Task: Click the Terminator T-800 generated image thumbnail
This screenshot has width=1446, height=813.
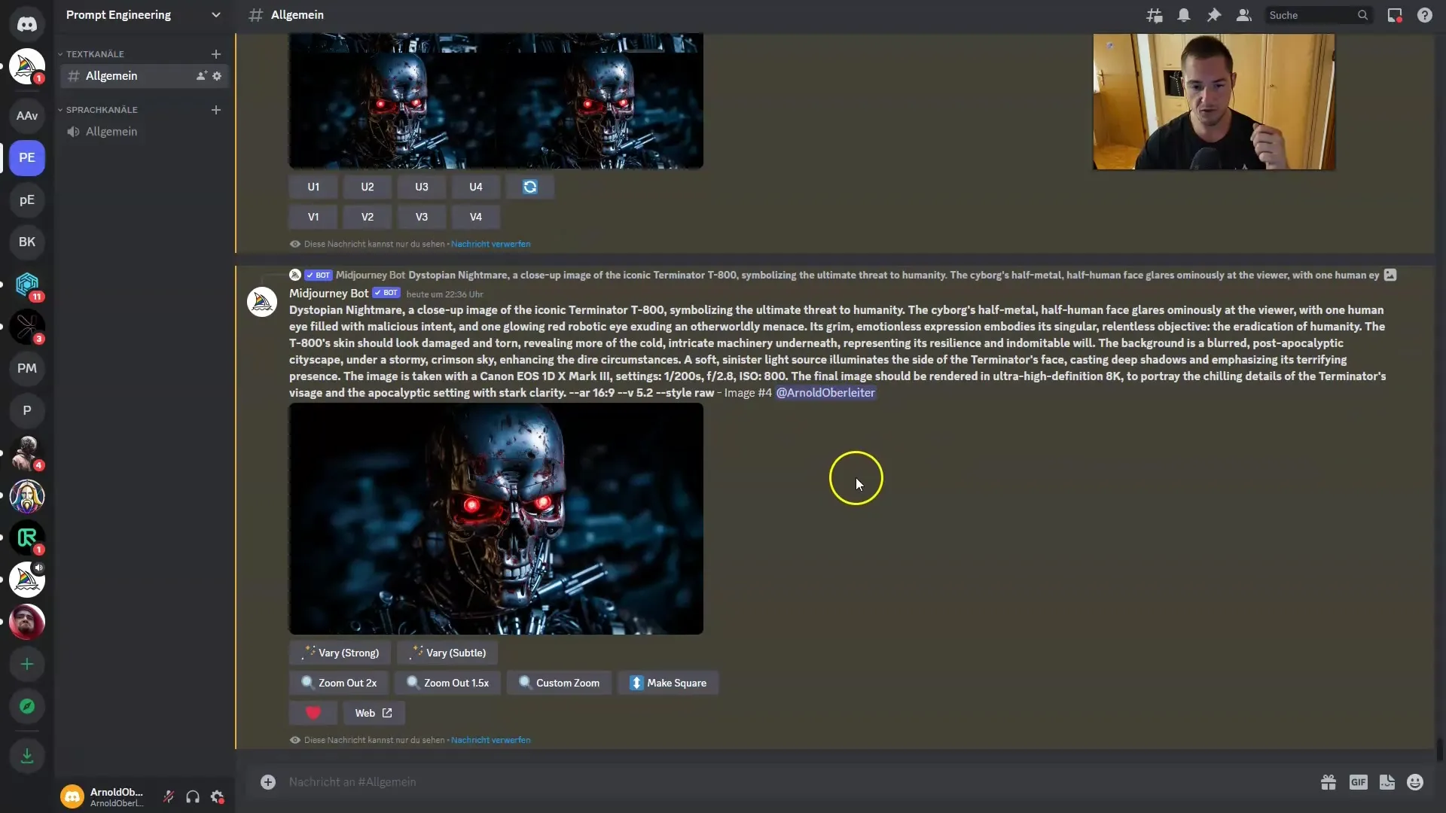Action: pos(496,518)
